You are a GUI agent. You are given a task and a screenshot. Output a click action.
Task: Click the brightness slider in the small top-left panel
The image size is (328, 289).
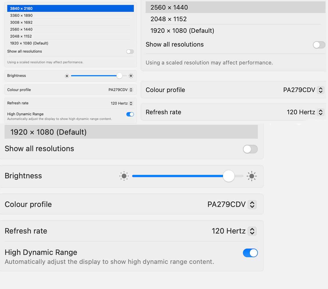tap(99, 76)
